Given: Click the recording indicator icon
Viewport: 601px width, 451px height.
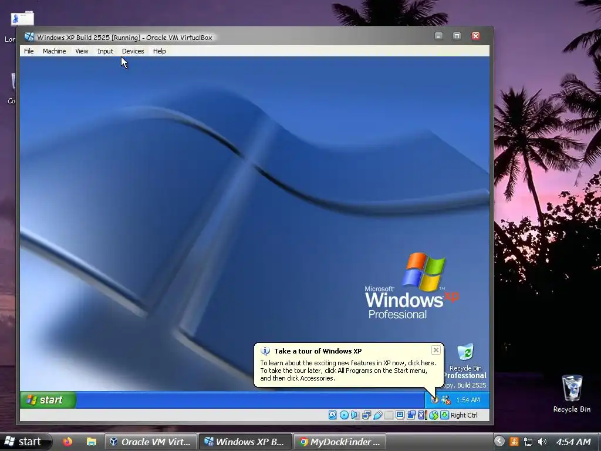Looking at the screenshot, I should click(x=411, y=415).
